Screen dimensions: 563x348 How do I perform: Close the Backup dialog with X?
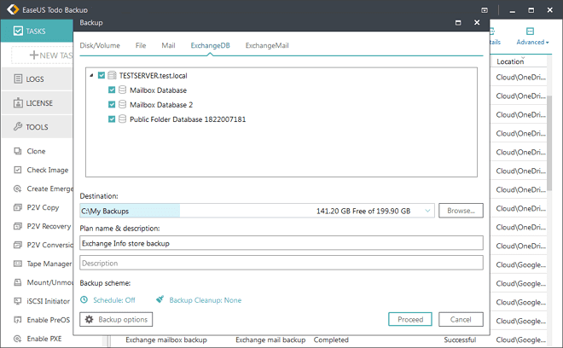[477, 23]
